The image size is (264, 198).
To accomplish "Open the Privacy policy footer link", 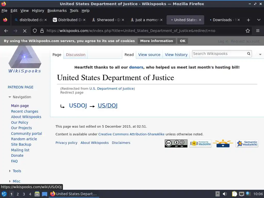I will [66, 143].
